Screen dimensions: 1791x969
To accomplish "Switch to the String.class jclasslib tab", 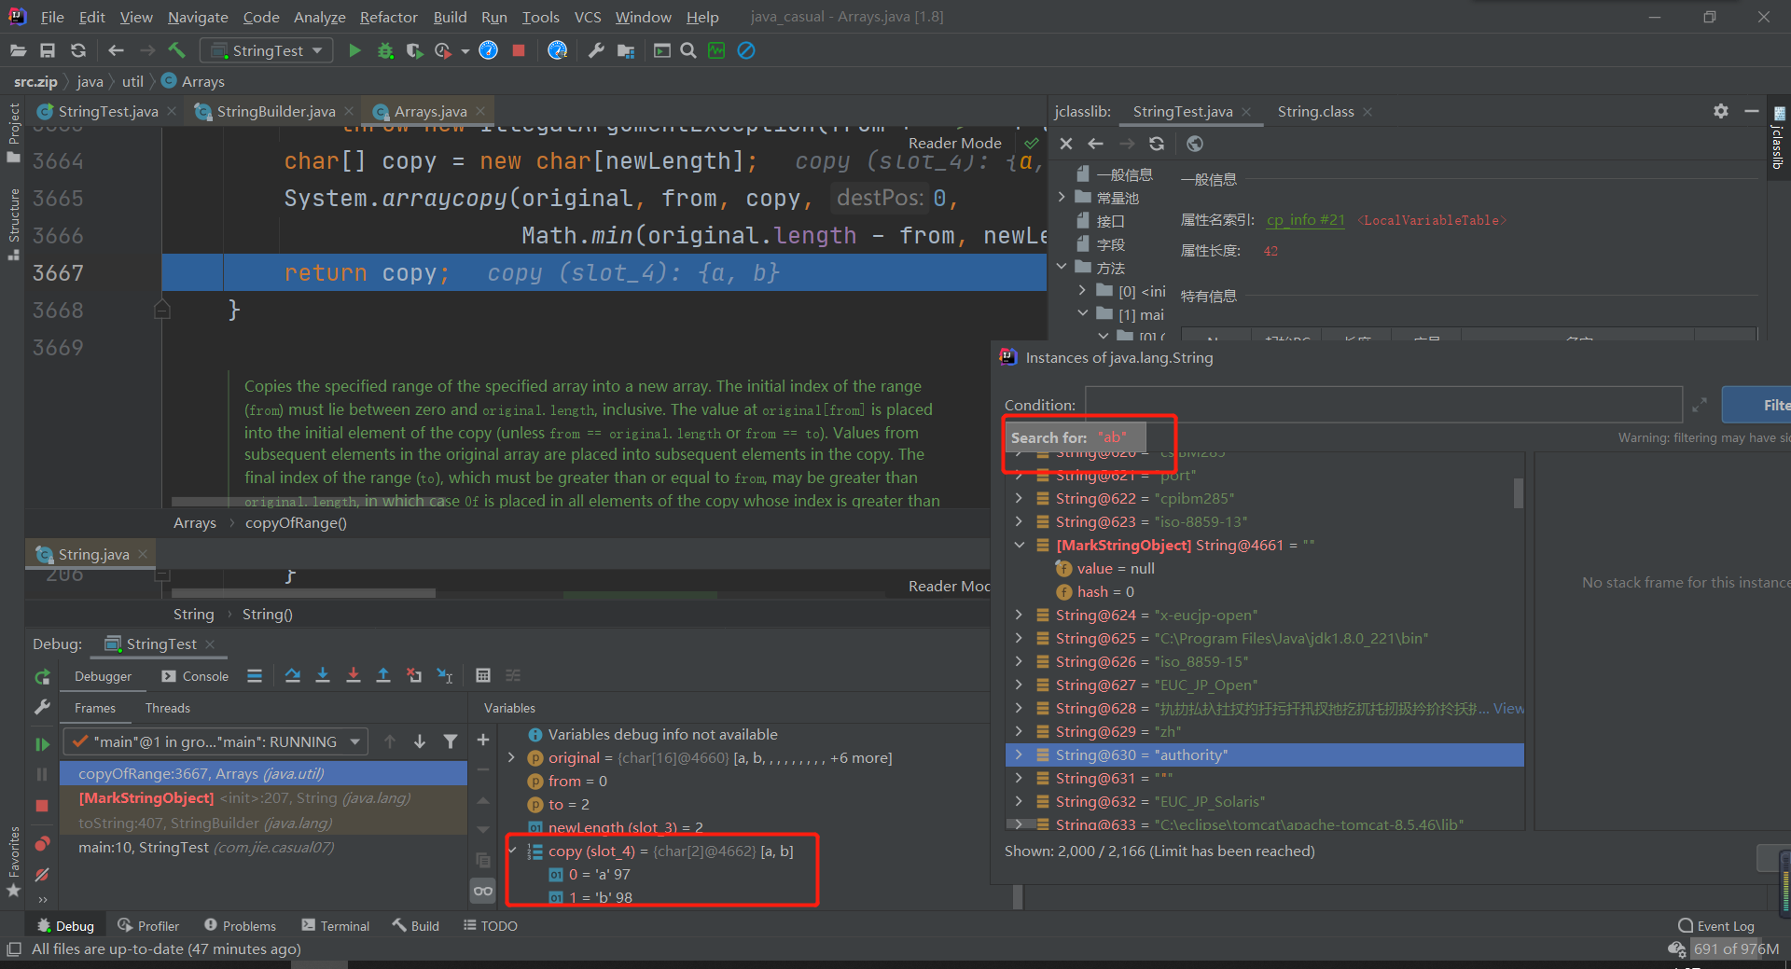I will click(1315, 111).
